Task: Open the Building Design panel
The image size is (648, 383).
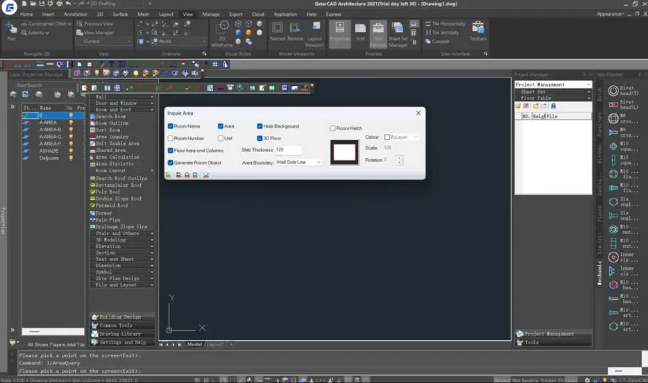Action: (x=122, y=317)
